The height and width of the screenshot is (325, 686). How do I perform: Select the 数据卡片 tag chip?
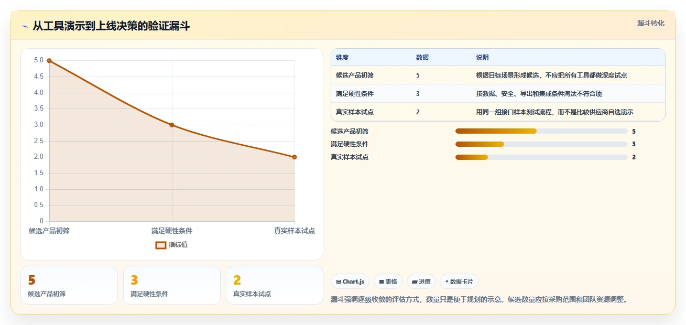(x=459, y=281)
